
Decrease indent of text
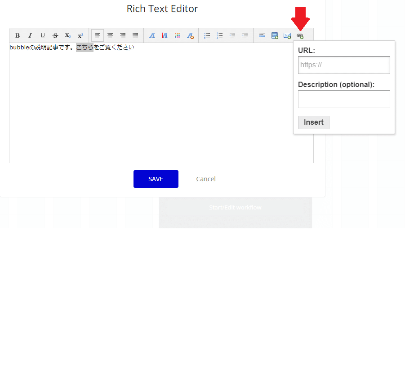[245, 35]
